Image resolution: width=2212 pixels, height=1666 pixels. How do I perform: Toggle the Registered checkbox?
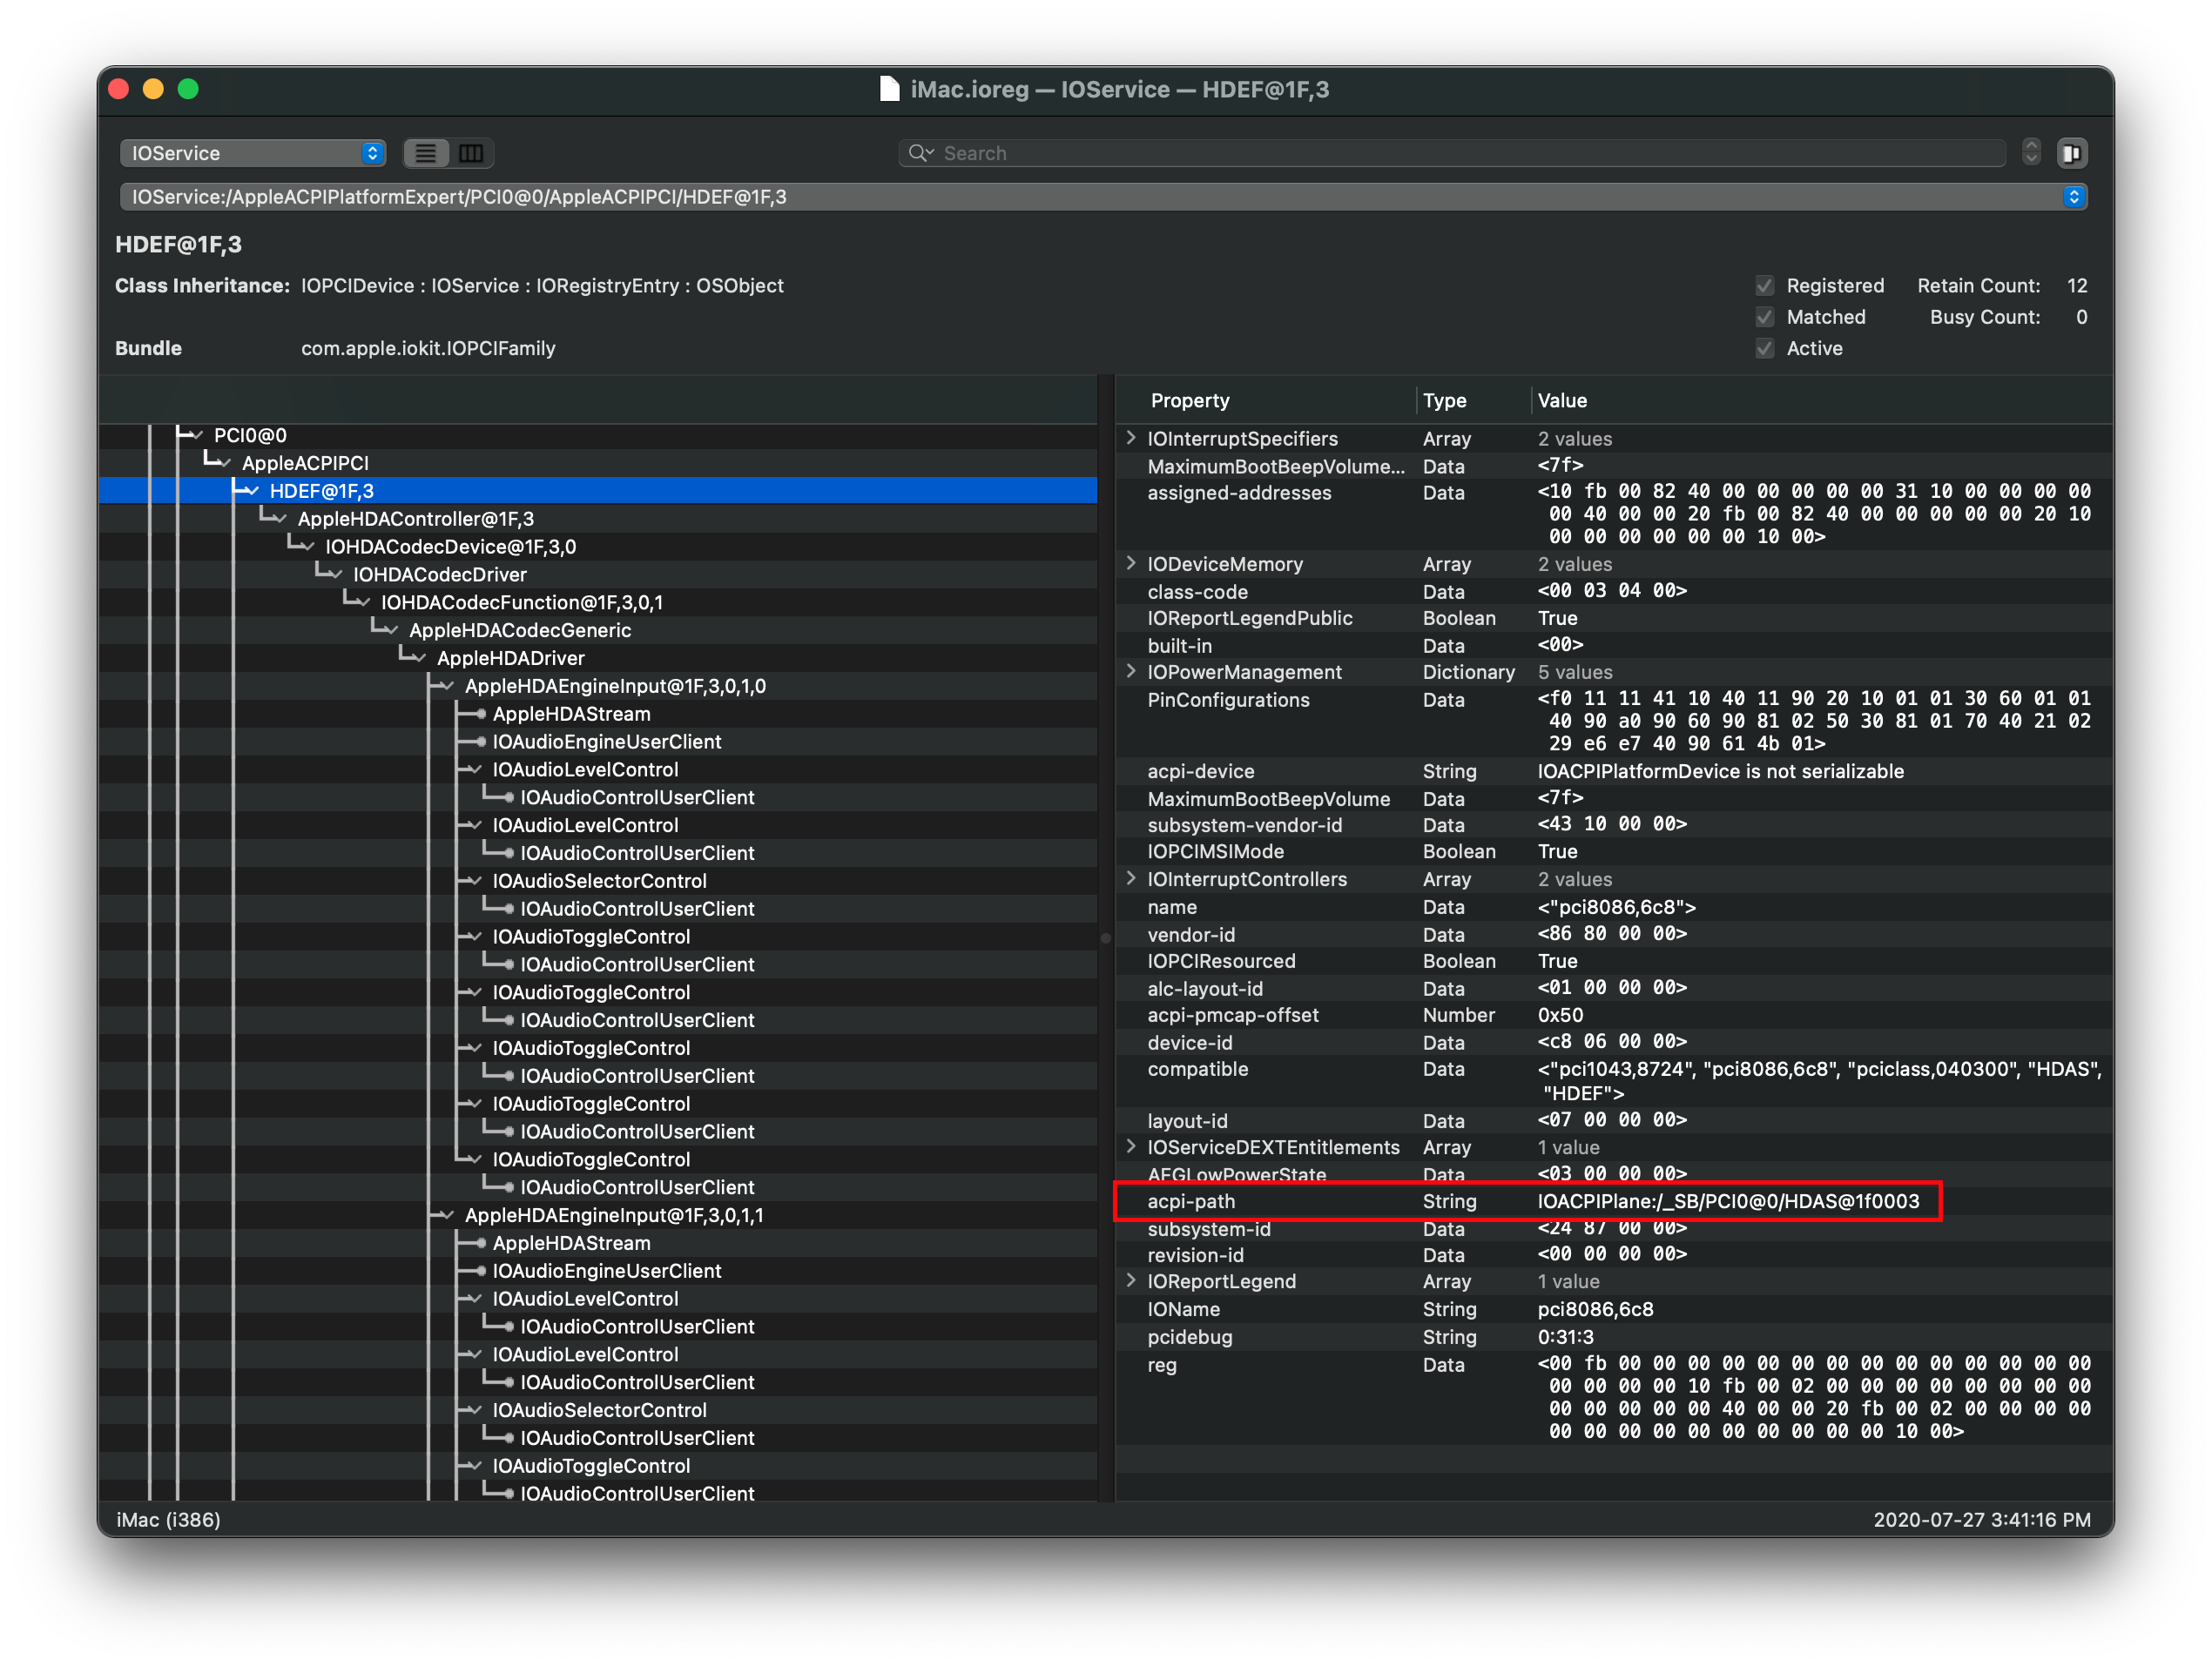click(1765, 286)
